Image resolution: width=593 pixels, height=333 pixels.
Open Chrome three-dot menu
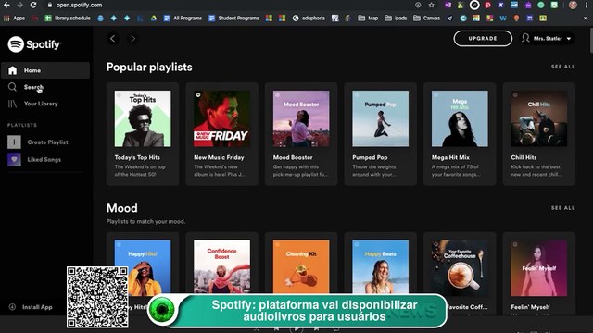pos(587,5)
